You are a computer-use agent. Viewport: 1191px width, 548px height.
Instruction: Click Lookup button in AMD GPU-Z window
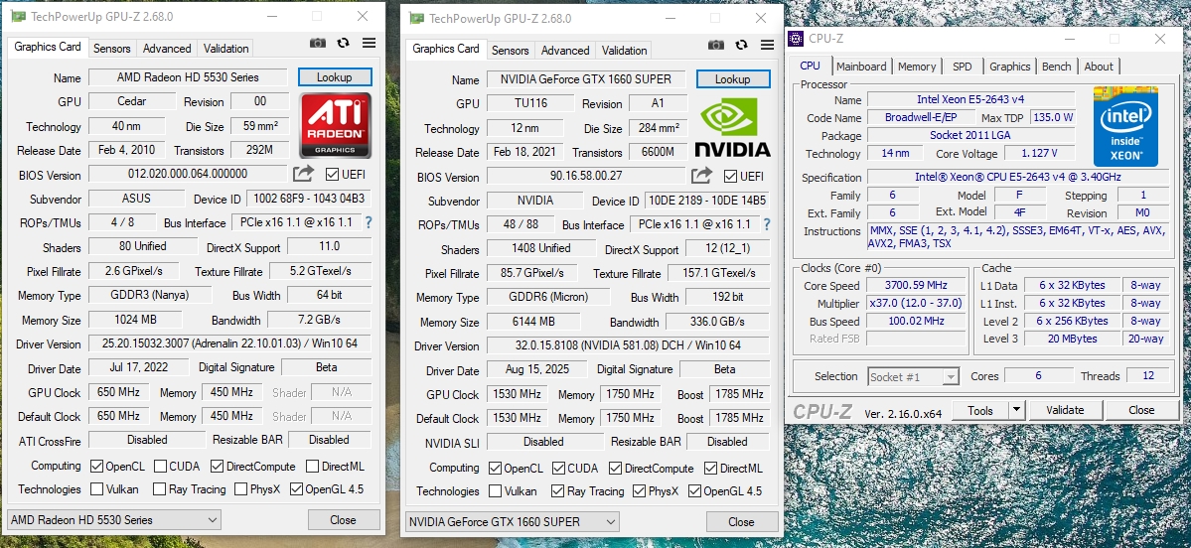(x=335, y=77)
